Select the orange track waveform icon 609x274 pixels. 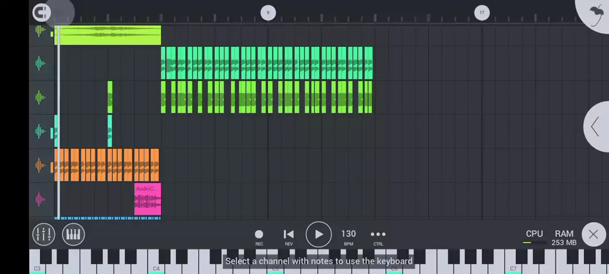(41, 166)
